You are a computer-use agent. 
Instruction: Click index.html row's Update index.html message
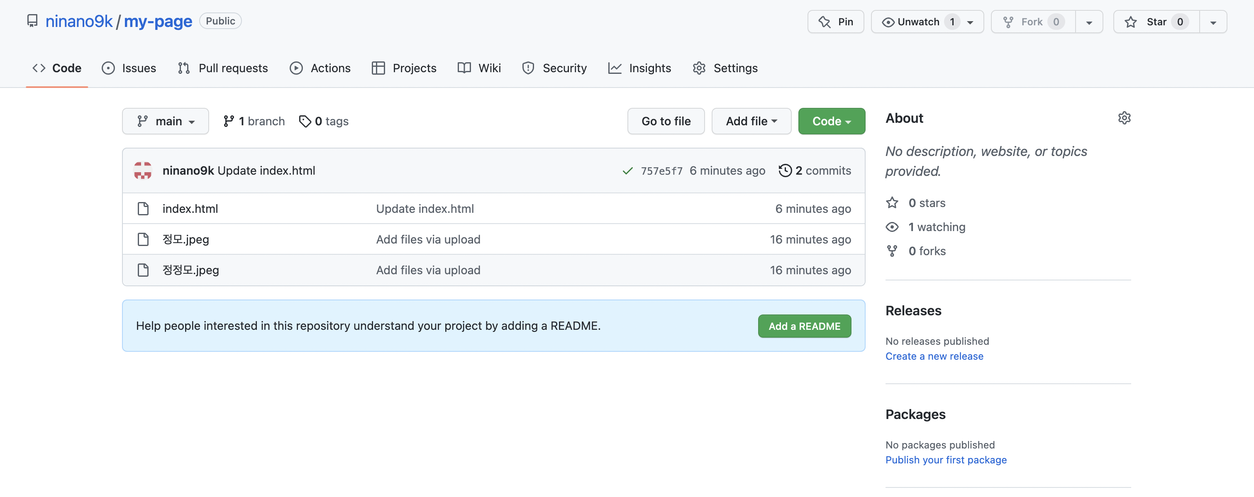(x=425, y=208)
